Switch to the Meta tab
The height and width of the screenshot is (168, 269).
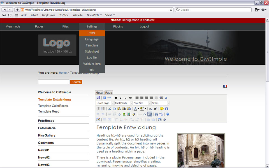(99, 93)
